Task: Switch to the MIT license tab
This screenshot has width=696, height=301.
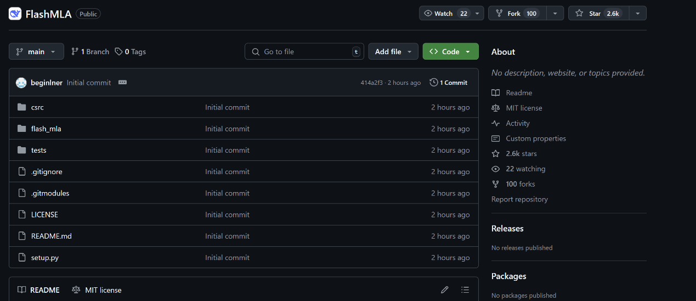Action: (97, 290)
